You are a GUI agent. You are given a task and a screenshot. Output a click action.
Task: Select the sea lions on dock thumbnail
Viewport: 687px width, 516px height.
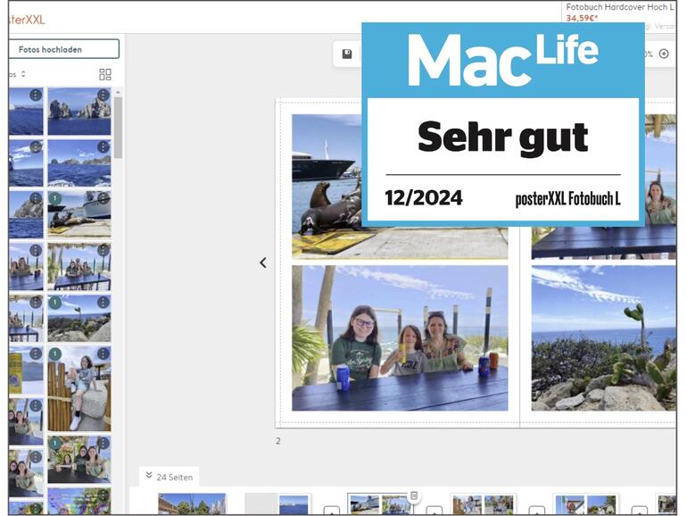[x=79, y=215]
